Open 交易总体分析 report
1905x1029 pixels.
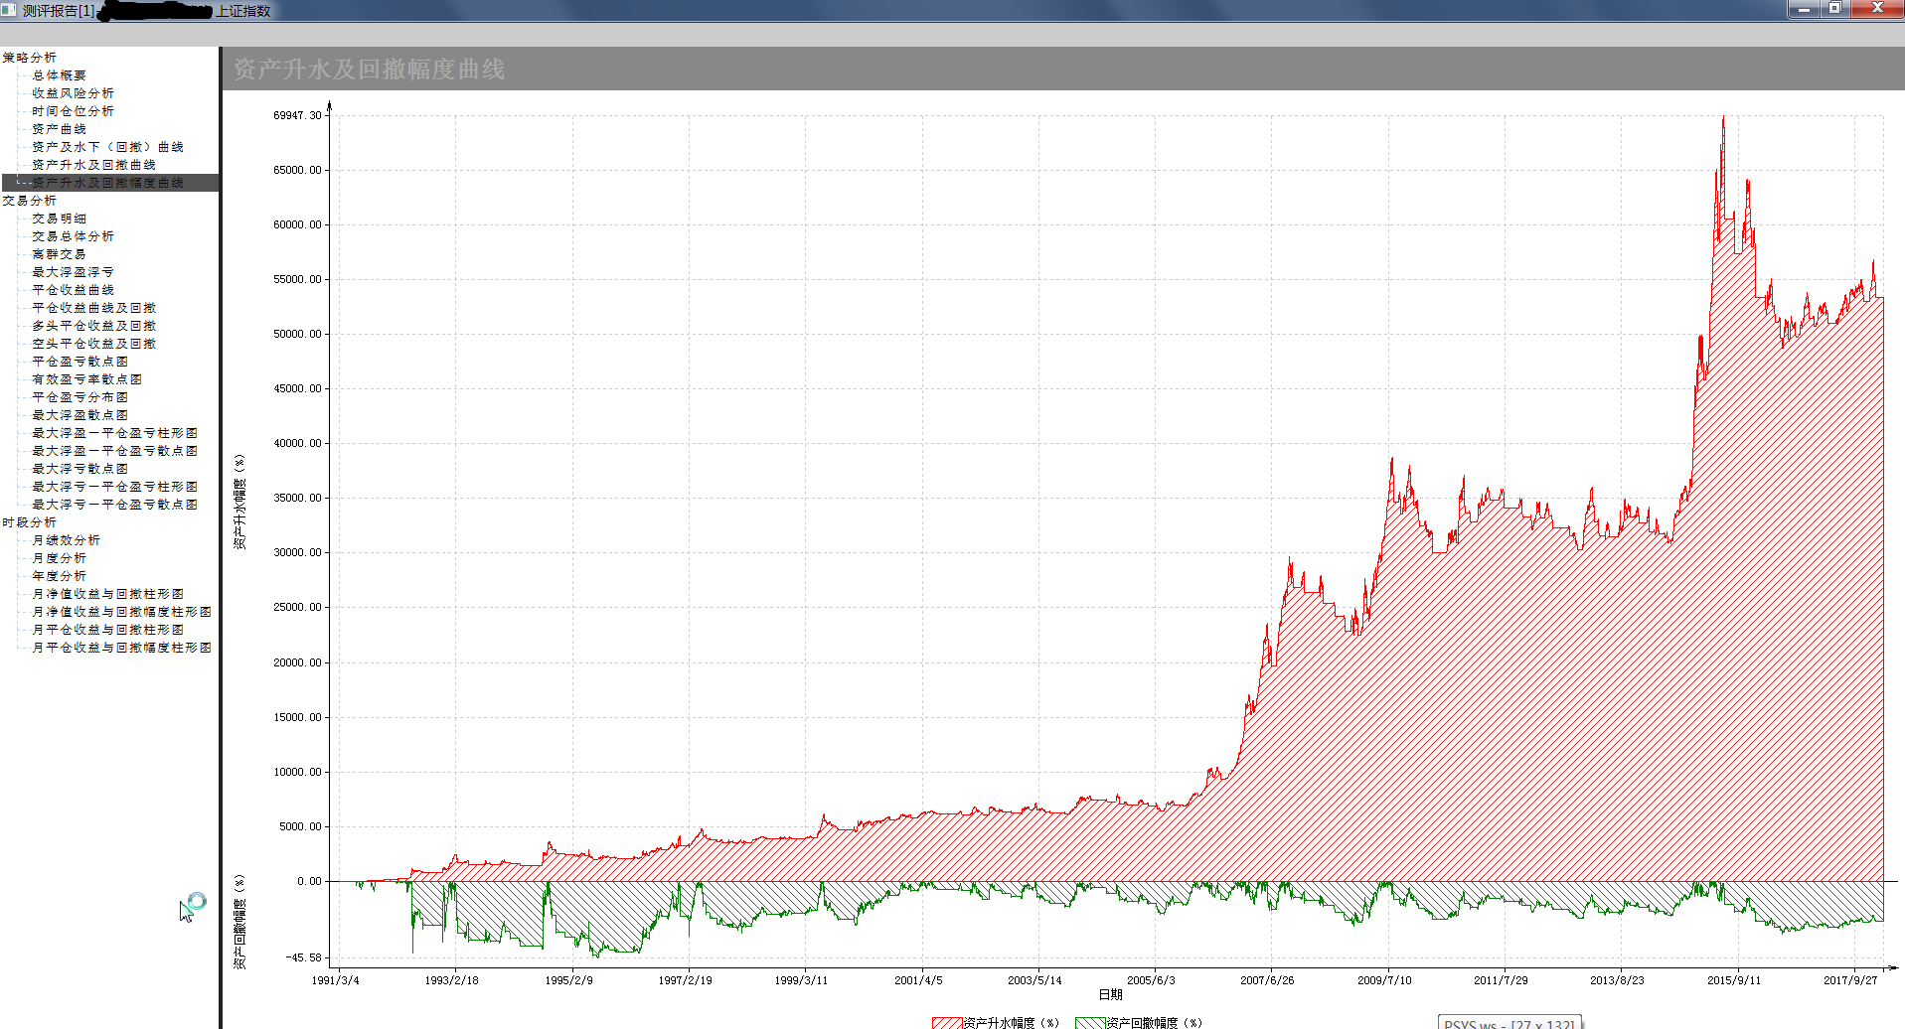click(73, 236)
